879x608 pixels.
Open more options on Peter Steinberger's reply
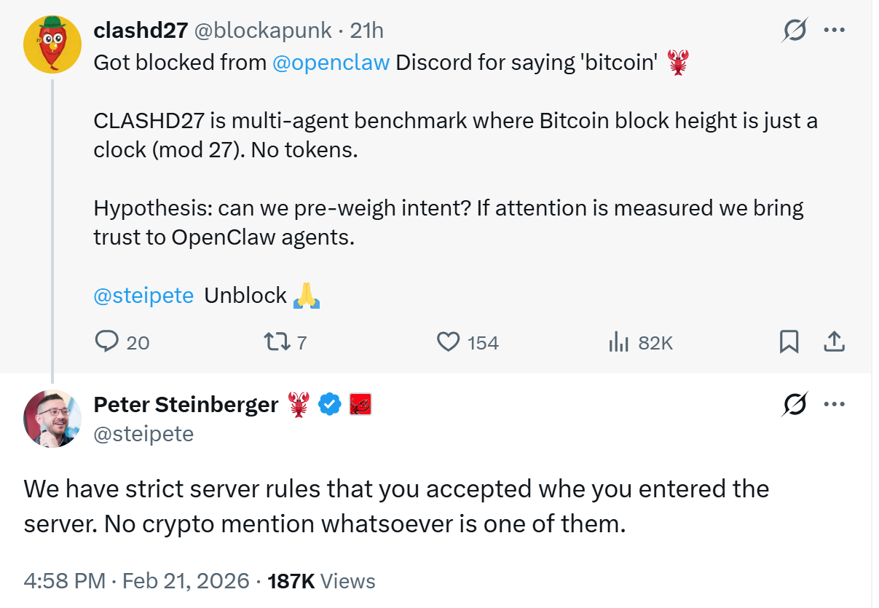(x=835, y=403)
